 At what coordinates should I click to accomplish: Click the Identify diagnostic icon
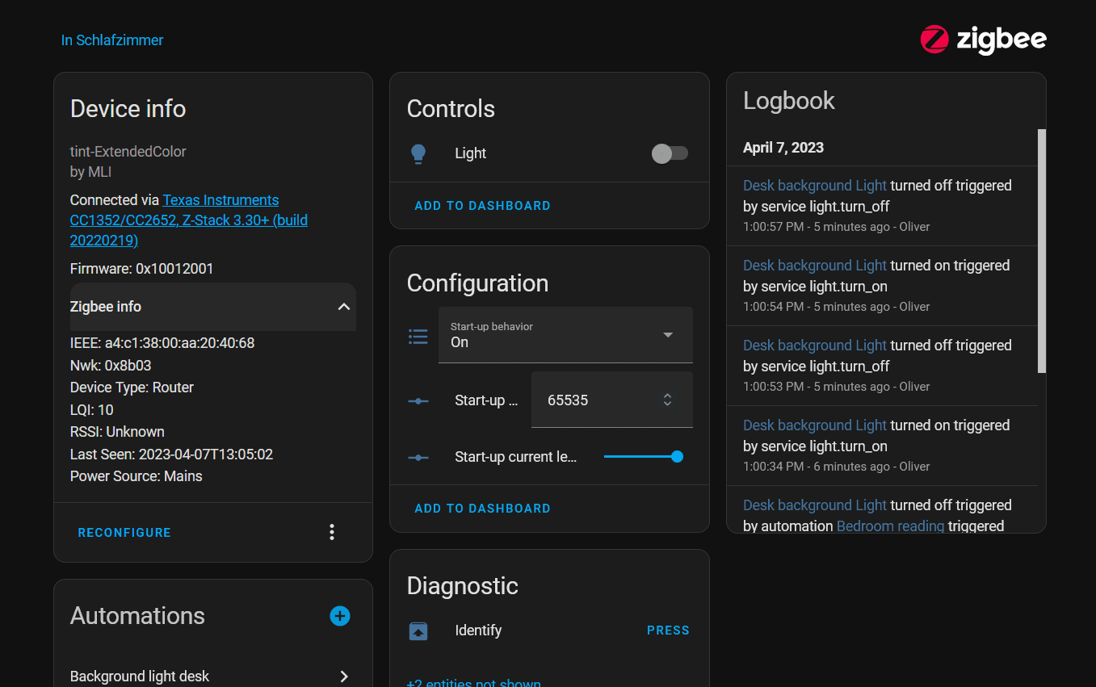[x=418, y=630]
